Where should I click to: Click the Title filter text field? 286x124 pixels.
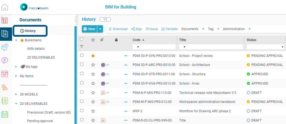215,47
